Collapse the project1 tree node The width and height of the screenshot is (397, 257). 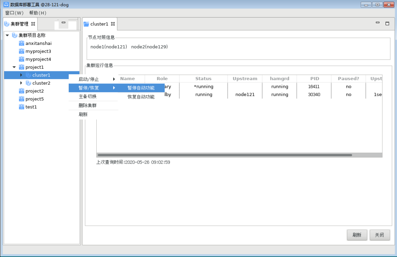tap(14, 67)
